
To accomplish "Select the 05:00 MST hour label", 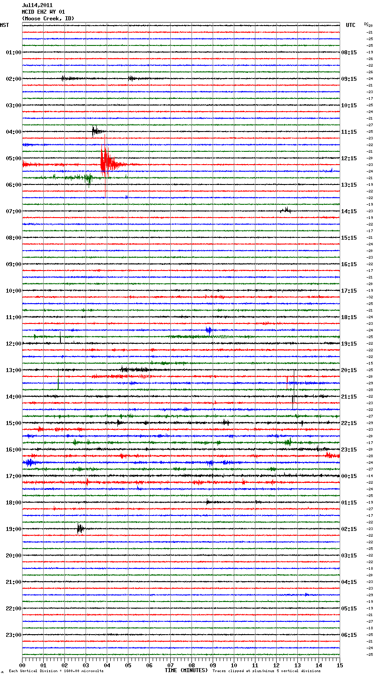I will coord(14,158).
